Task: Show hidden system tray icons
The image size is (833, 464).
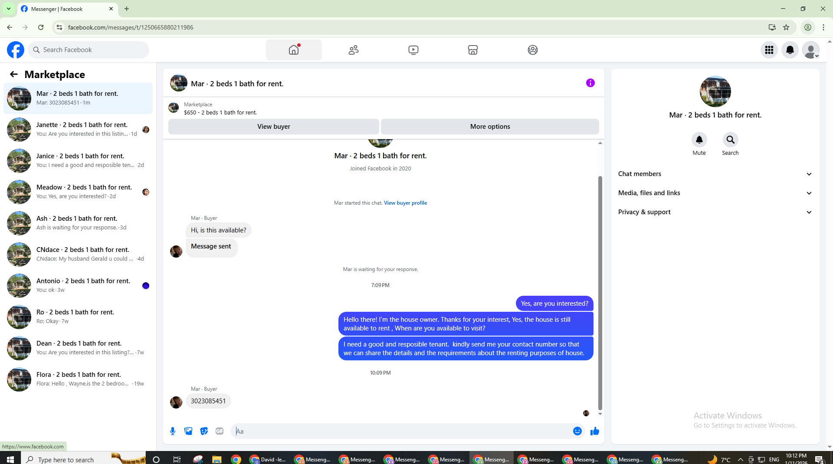Action: coord(741,459)
